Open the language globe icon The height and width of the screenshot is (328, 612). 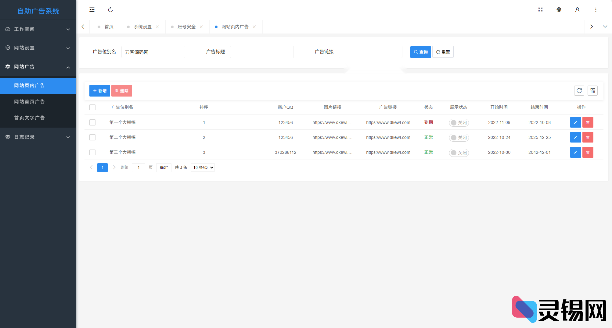[x=559, y=10]
